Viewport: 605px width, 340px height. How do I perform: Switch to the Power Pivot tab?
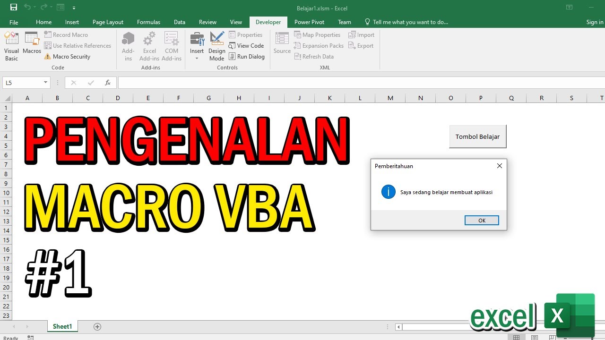309,22
